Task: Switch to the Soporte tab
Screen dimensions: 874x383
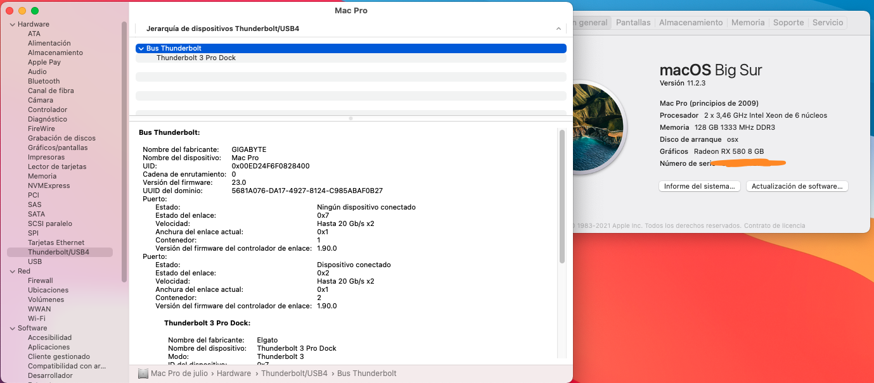Action: 788,22
